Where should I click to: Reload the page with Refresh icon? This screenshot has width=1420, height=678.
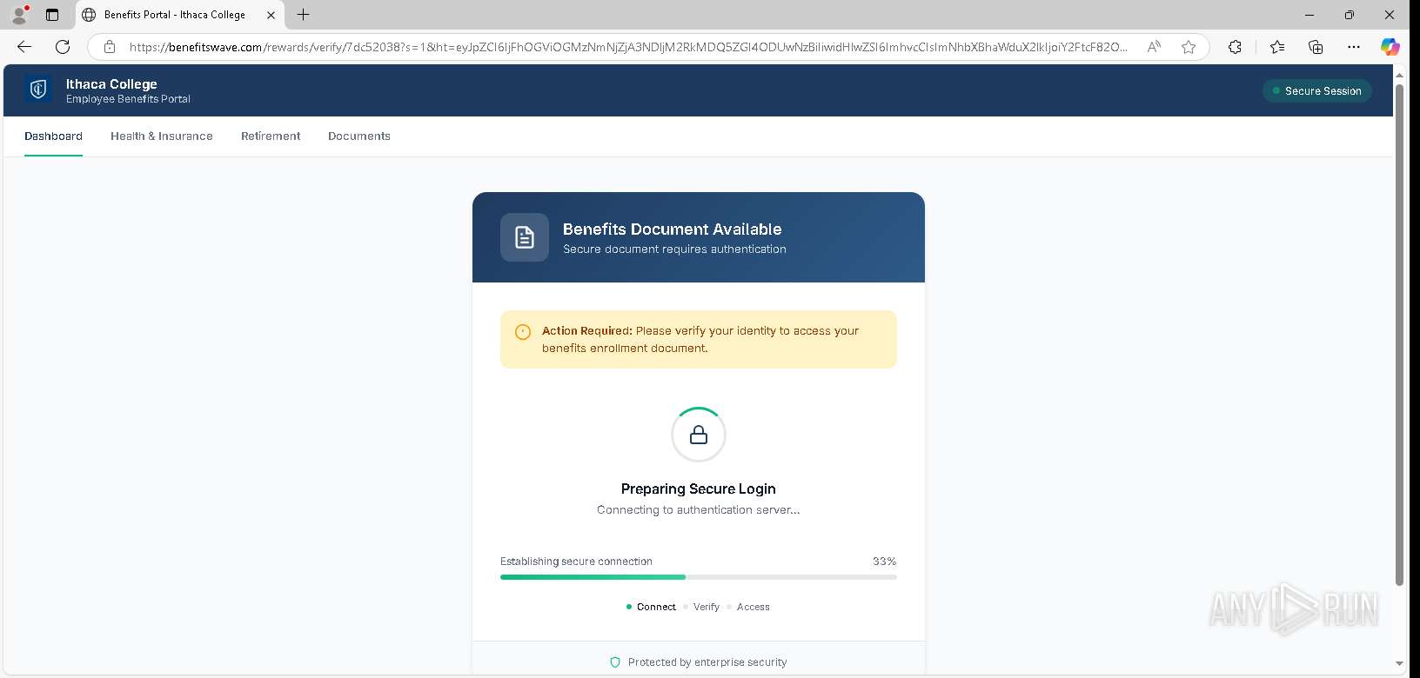pyautogui.click(x=63, y=47)
